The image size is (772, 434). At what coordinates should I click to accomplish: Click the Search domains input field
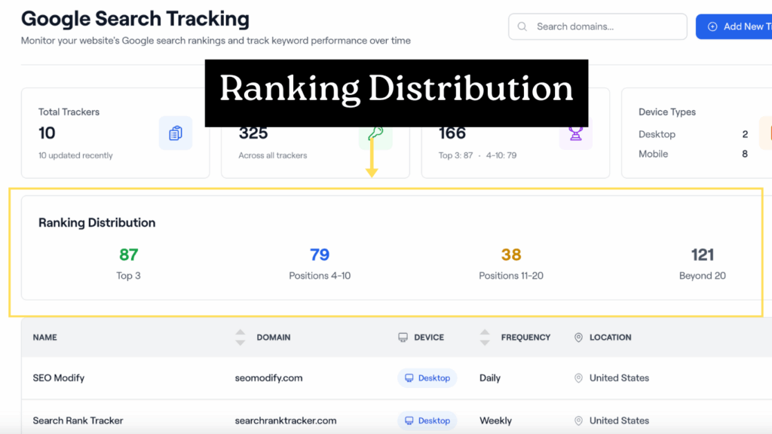pyautogui.click(x=597, y=26)
